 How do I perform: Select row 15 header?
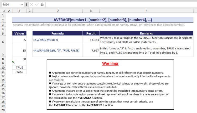pyautogui.click(x=3, y=89)
